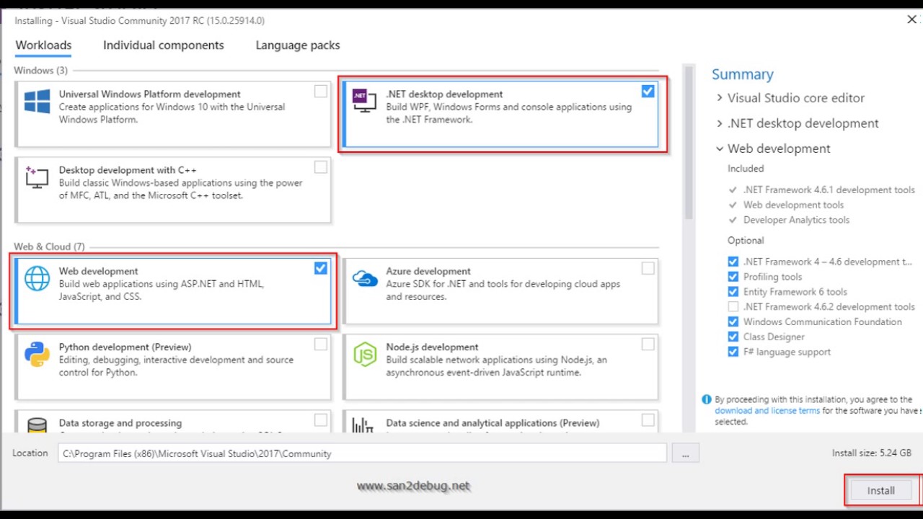Expand Visual Studio core editor summary
Viewport: 923px width, 519px height.
click(x=720, y=98)
